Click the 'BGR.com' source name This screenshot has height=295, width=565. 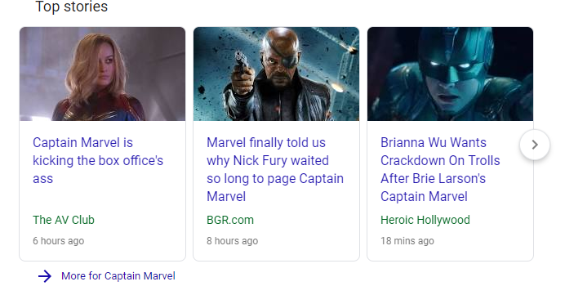pyautogui.click(x=230, y=220)
